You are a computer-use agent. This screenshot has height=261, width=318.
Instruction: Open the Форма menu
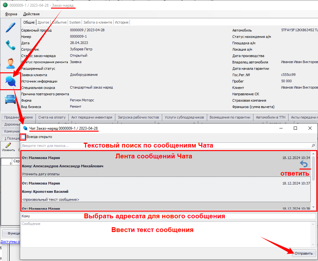[x=11, y=14]
